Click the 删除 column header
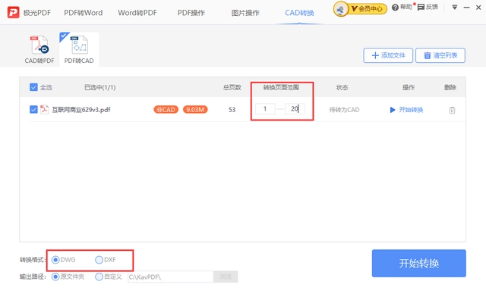This screenshot has width=486, height=297. [x=450, y=88]
